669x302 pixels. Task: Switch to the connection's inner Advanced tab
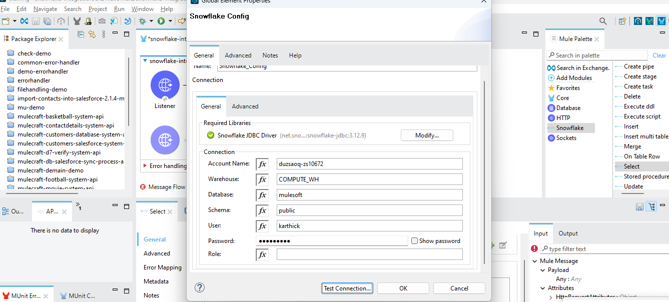pos(245,106)
